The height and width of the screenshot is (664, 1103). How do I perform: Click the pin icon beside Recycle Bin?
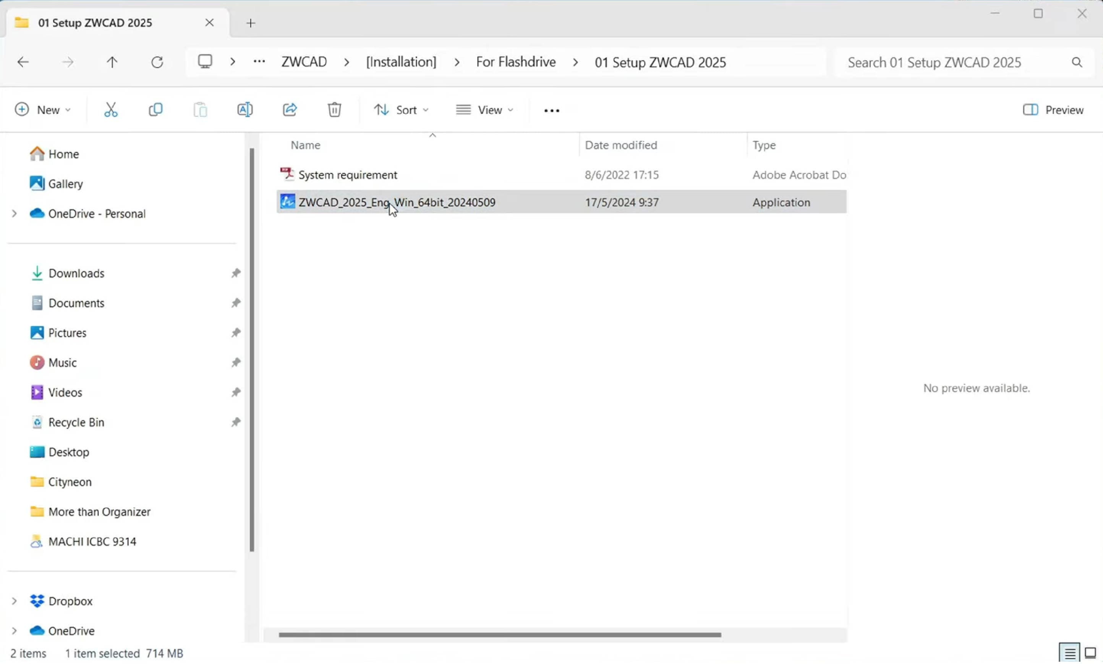236,422
